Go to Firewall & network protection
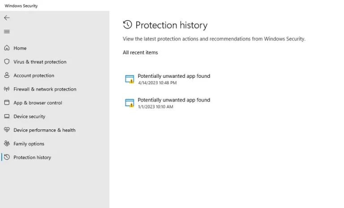The height and width of the screenshot is (208, 344). [45, 89]
